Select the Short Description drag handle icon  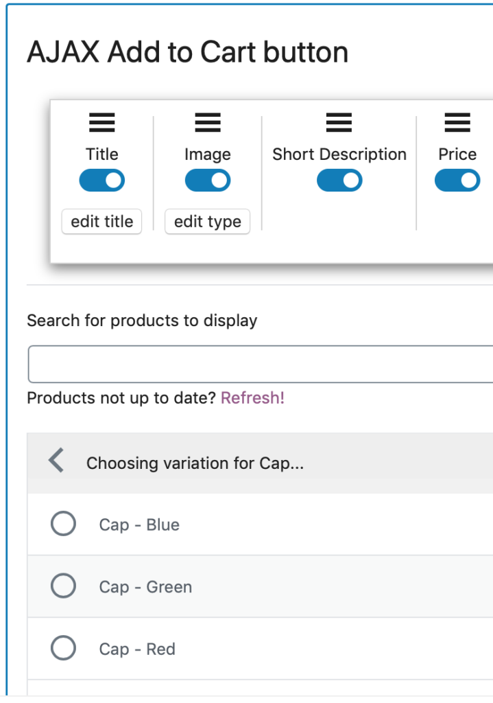[x=339, y=122]
